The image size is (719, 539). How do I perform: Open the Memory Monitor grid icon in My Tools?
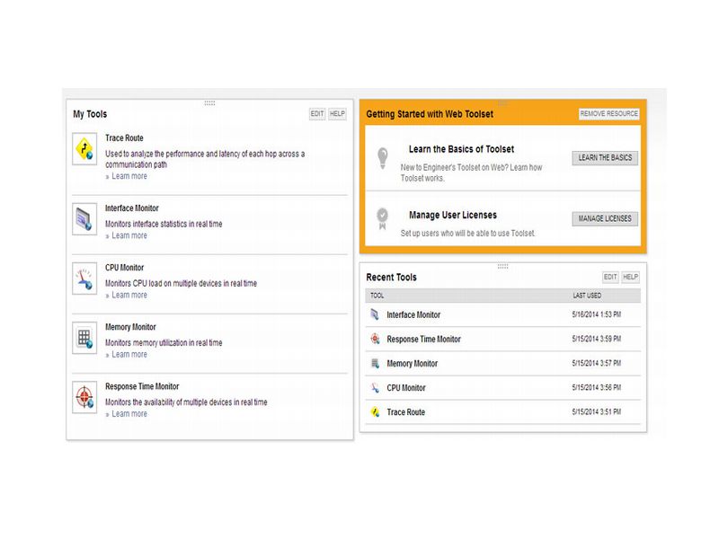click(x=84, y=339)
